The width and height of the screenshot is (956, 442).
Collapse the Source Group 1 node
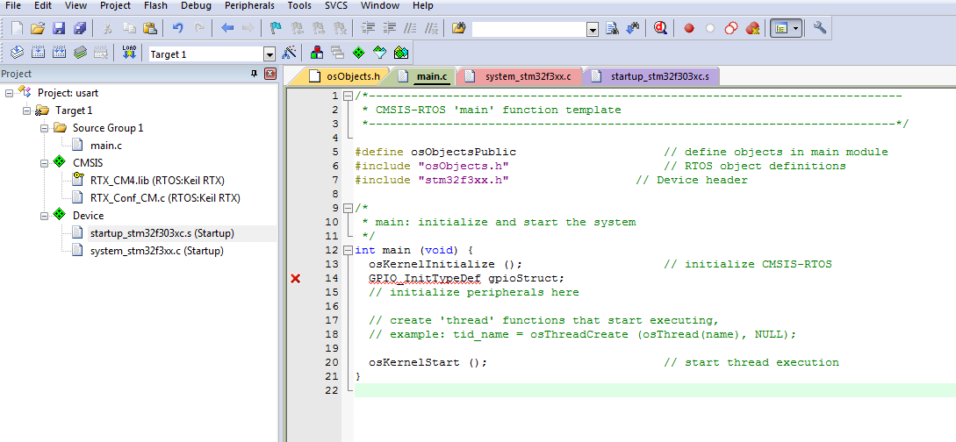[x=45, y=128]
